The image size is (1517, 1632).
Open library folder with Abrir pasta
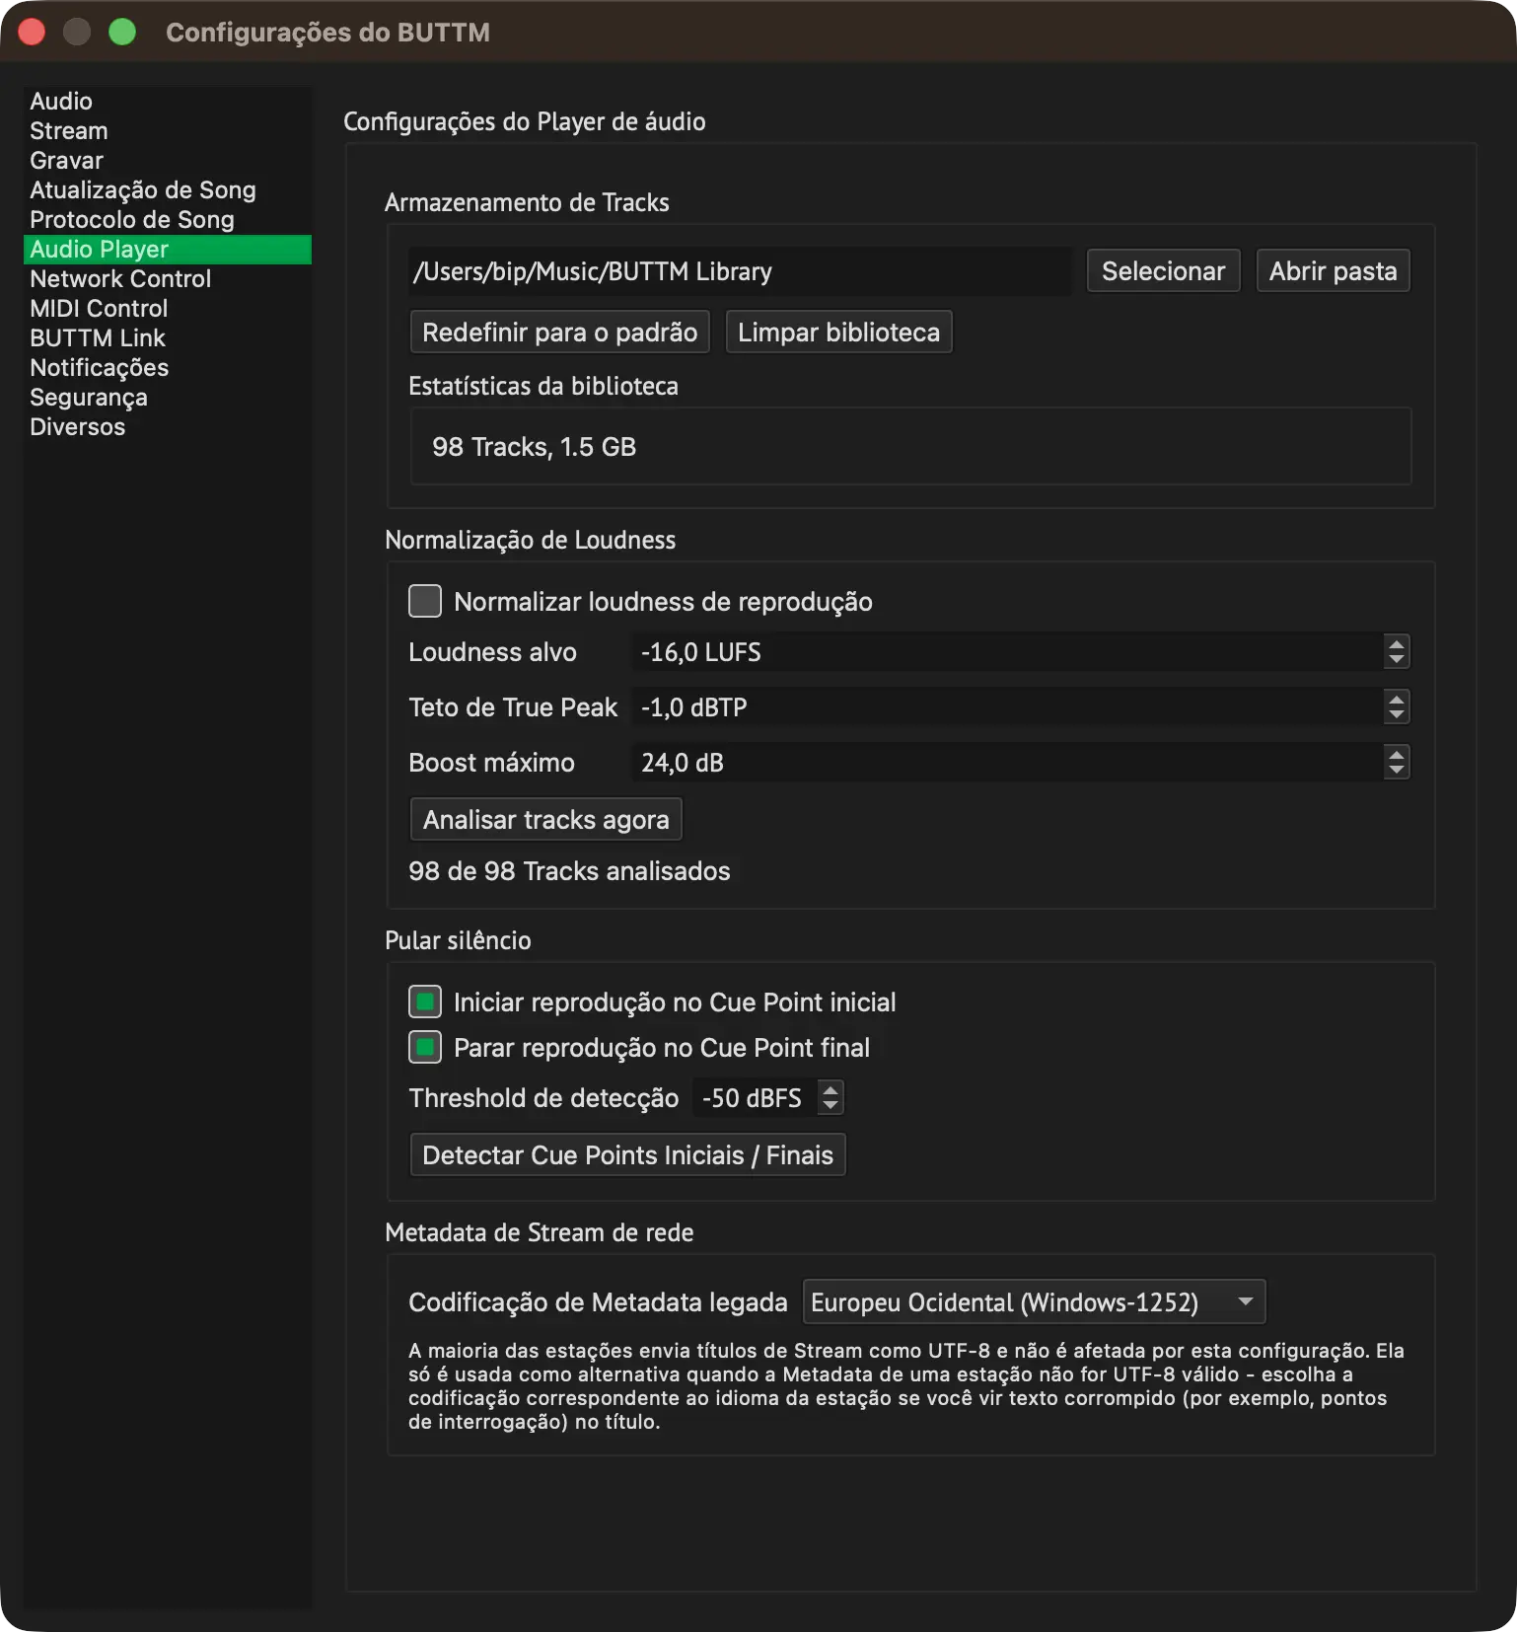pyautogui.click(x=1333, y=271)
